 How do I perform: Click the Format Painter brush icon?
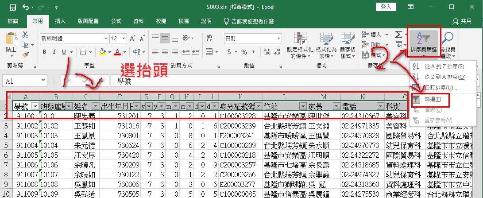[25, 54]
